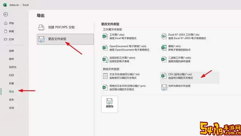Viewport: 241px width, 136px height.
Task: Click 打开 label in the sidebar
Action: click(x=11, y=39)
